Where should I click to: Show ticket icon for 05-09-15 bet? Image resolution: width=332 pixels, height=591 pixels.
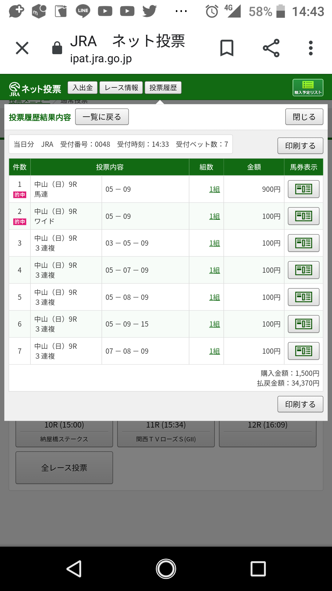[x=303, y=324]
